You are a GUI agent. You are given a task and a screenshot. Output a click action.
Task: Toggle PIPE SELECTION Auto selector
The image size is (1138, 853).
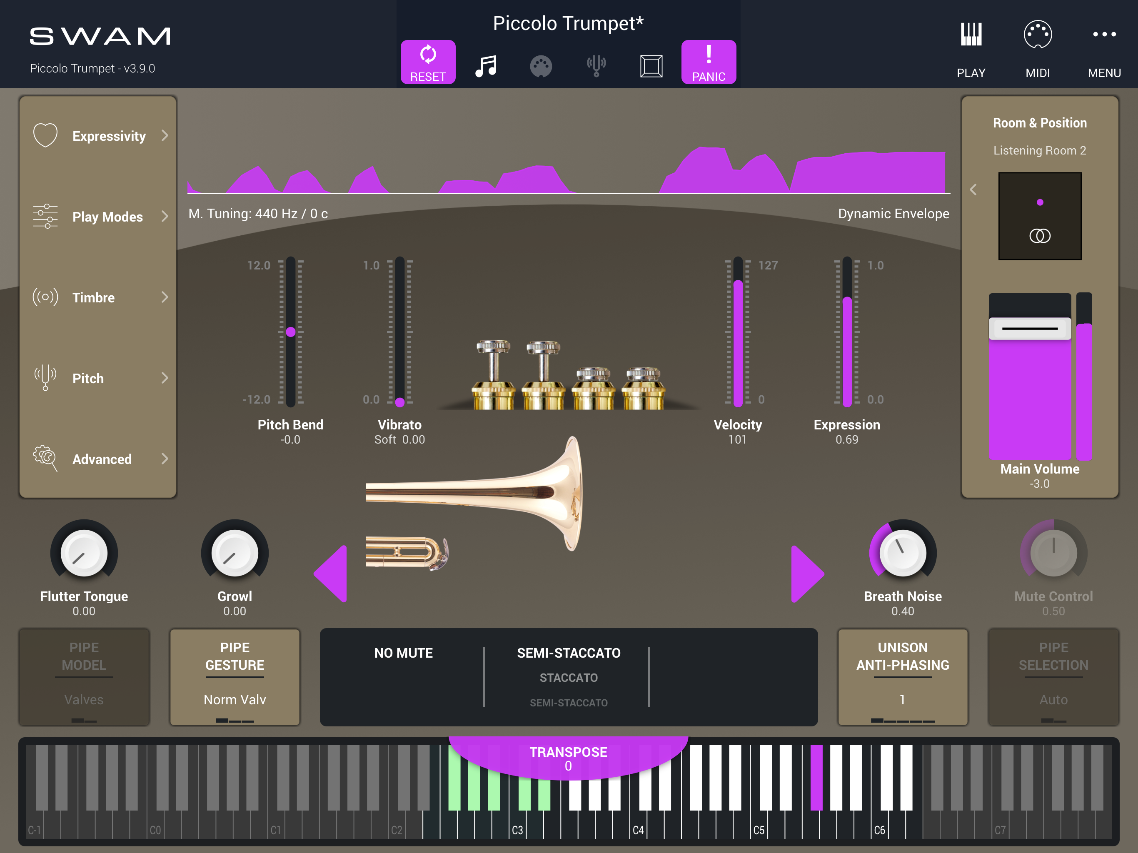[1053, 676]
